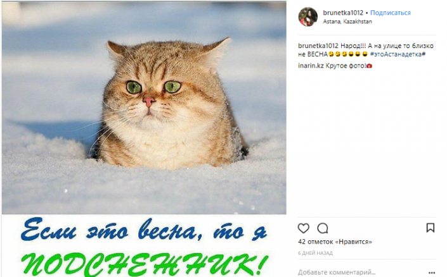Visit the inarin.kz commenter profile
This screenshot has width=447, height=277.
311,66
